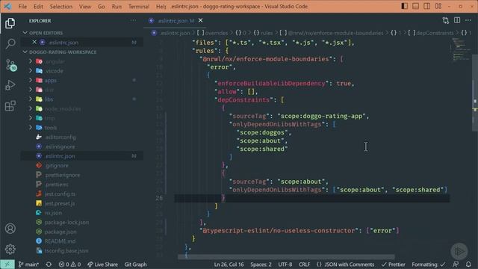
Task: Start Live Share session
Action: (x=103, y=265)
